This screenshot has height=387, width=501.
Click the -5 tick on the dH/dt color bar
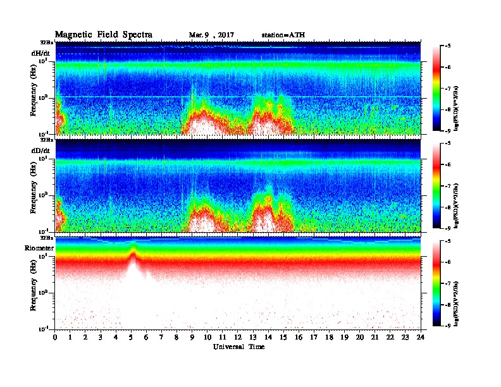coord(448,46)
